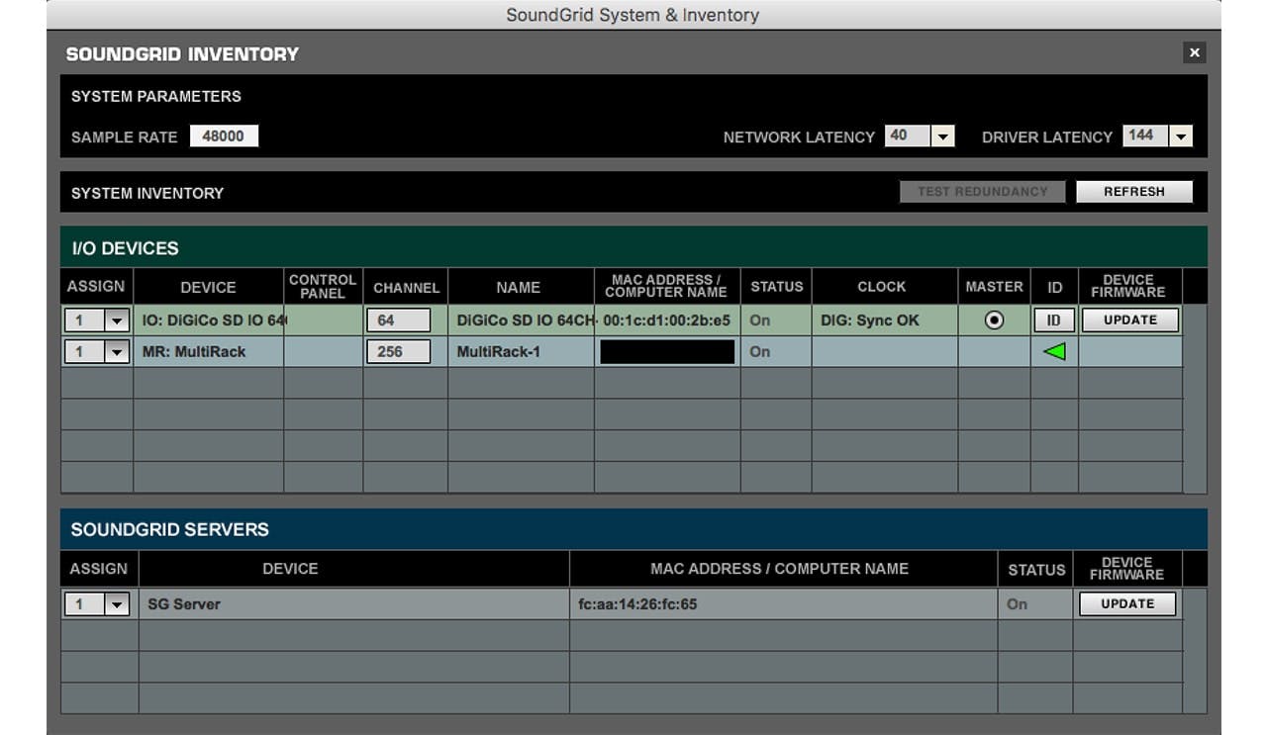Screen dimensions: 1267x735
Task: Click the blacked-out MultiRack computer name field
Action: point(667,352)
